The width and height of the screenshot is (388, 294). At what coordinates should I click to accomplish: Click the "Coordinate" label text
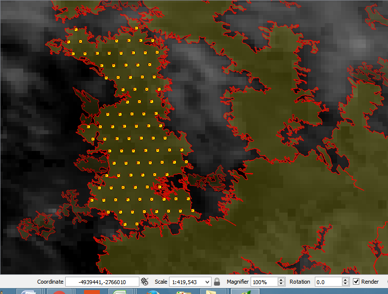point(50,282)
